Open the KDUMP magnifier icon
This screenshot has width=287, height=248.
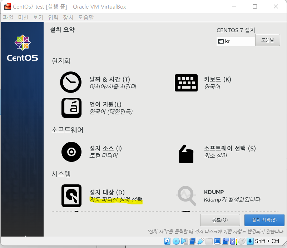[186, 196]
